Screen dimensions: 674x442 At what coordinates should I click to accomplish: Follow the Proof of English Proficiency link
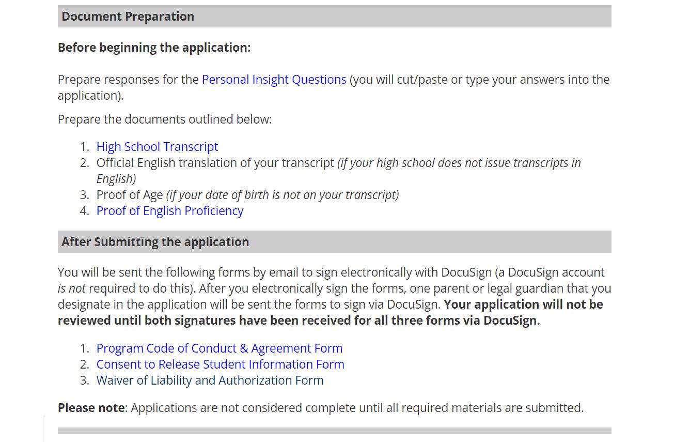(169, 211)
